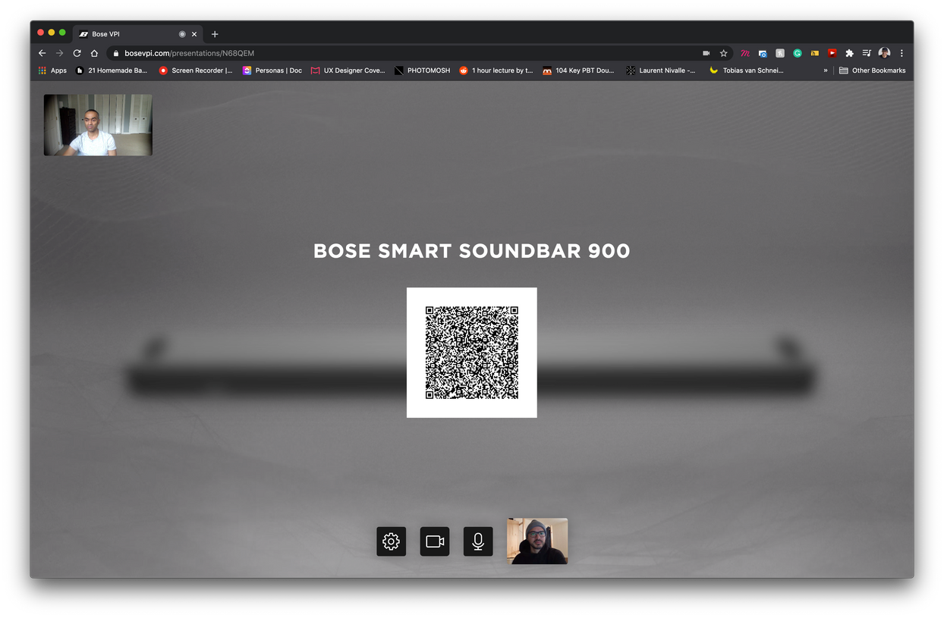The image size is (944, 618).
Task: Go forward in browser history
Action: point(59,53)
